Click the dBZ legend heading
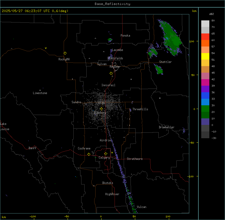 coord(211,14)
